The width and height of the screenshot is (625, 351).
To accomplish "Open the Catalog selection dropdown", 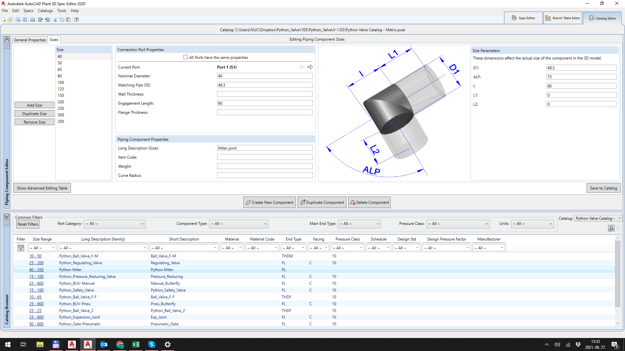I will (598, 218).
